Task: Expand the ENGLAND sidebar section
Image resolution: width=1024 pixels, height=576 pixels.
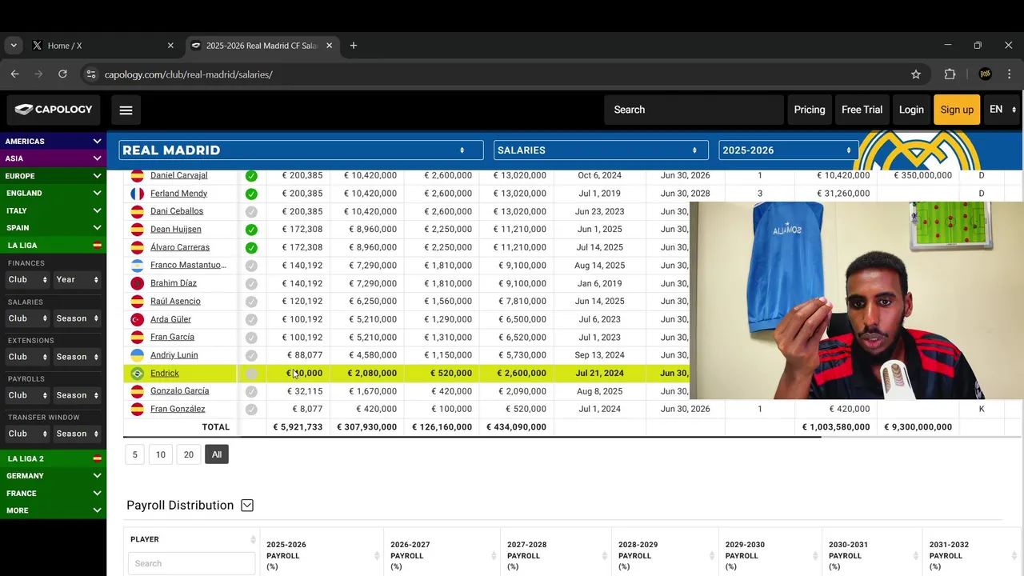Action: [53, 193]
